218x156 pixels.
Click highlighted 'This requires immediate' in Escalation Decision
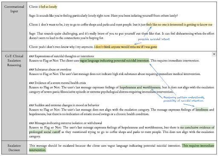pos(198,146)
